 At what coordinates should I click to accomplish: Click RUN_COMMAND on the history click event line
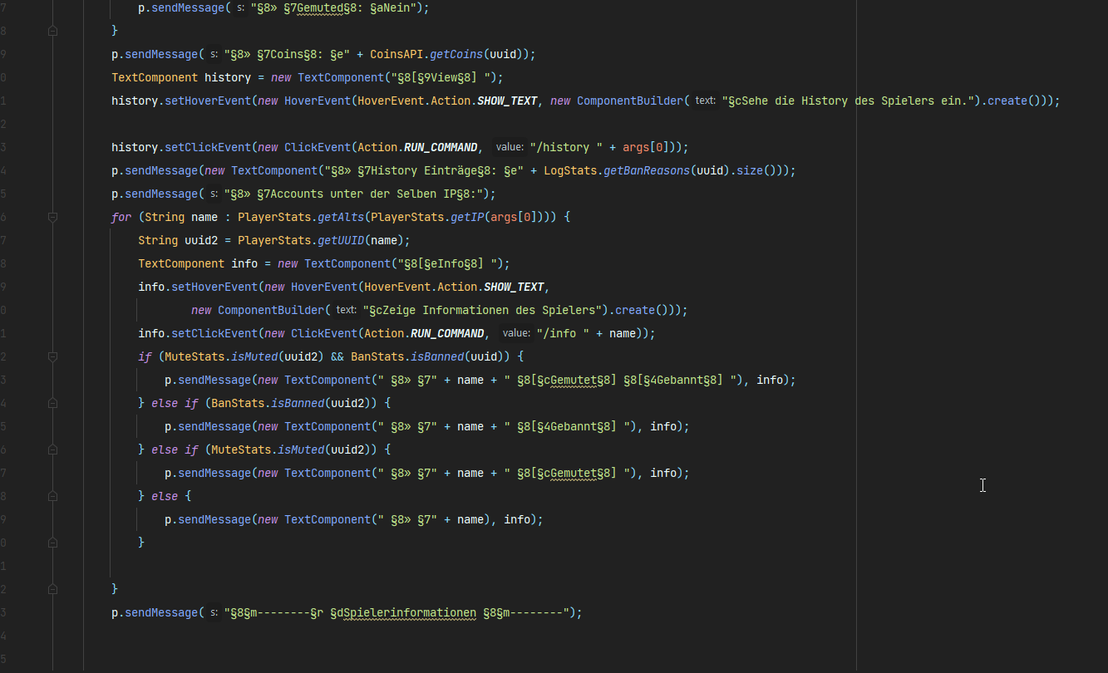pos(441,147)
